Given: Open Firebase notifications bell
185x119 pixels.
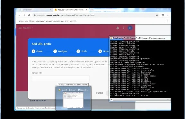Looking at the screenshot, I should [118, 28].
